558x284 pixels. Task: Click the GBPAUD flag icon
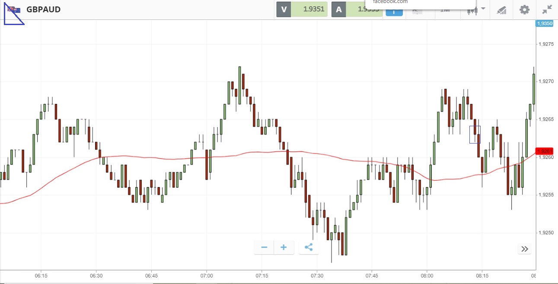(x=14, y=10)
